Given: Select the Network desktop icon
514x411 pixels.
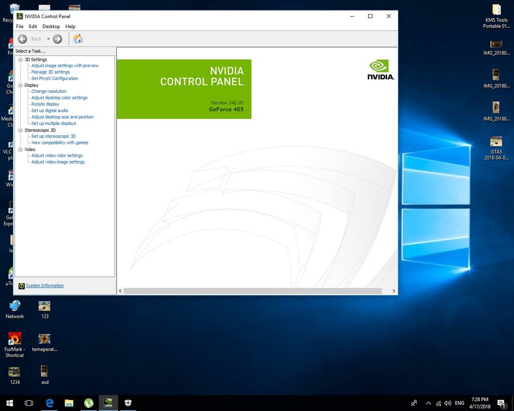Looking at the screenshot, I should (15, 310).
